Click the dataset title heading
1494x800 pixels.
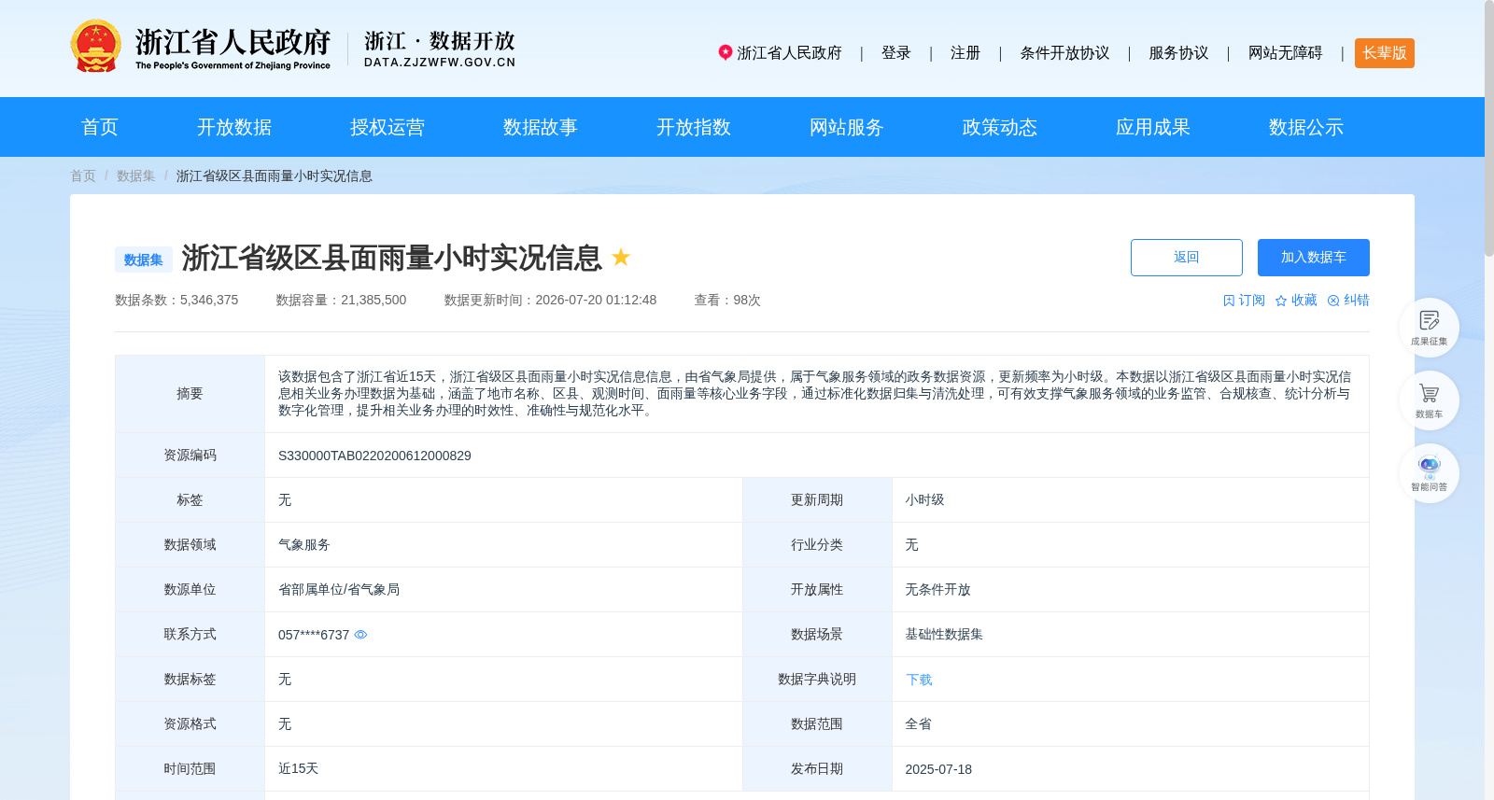tap(392, 258)
